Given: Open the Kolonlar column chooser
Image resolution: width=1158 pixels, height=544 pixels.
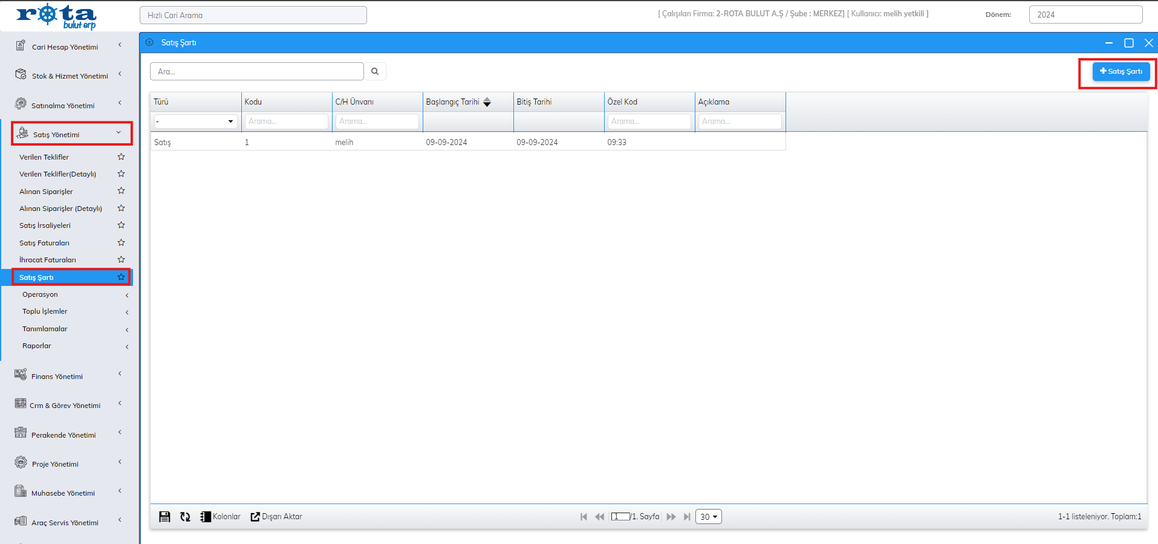Looking at the screenshot, I should (x=221, y=517).
